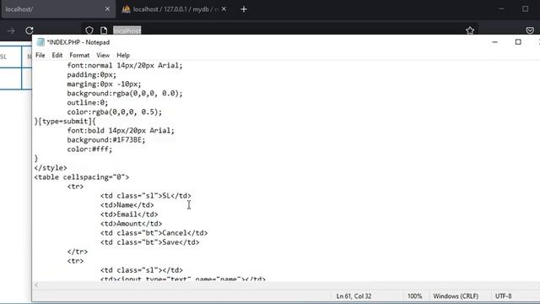Click the '*INDEX.PHP - Notepad' title text
This screenshot has width=540, height=304.
(78, 42)
